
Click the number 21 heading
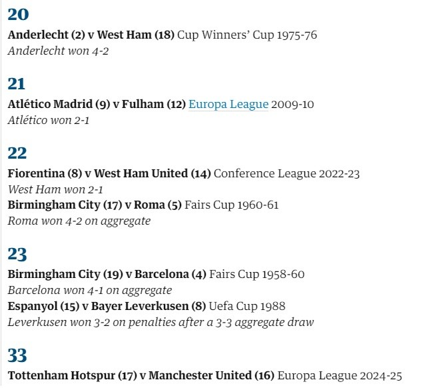pos(17,83)
